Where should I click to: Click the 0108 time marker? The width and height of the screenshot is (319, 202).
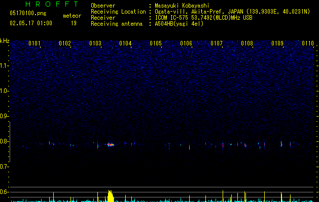pos(247,43)
